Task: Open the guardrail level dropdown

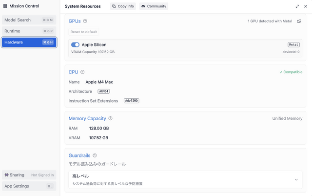Action: coord(185,179)
